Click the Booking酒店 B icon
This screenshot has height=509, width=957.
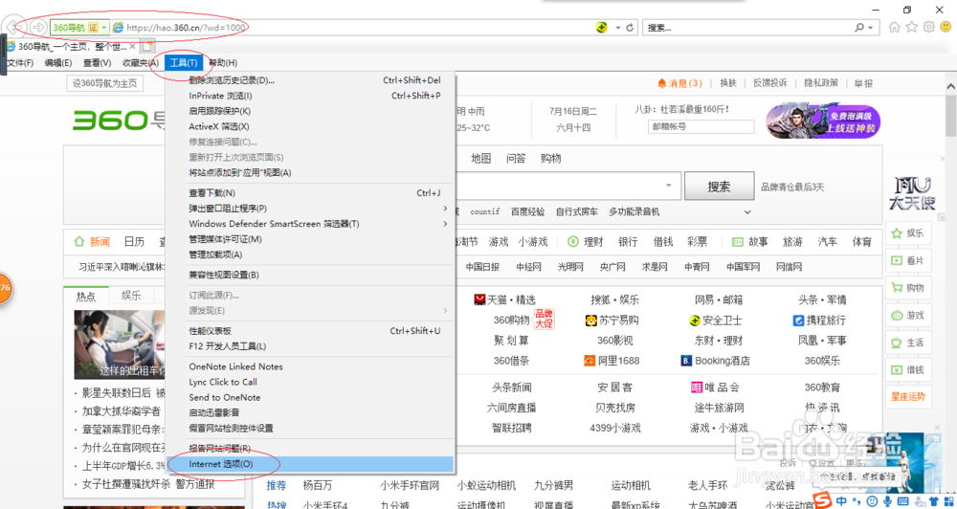click(x=686, y=361)
